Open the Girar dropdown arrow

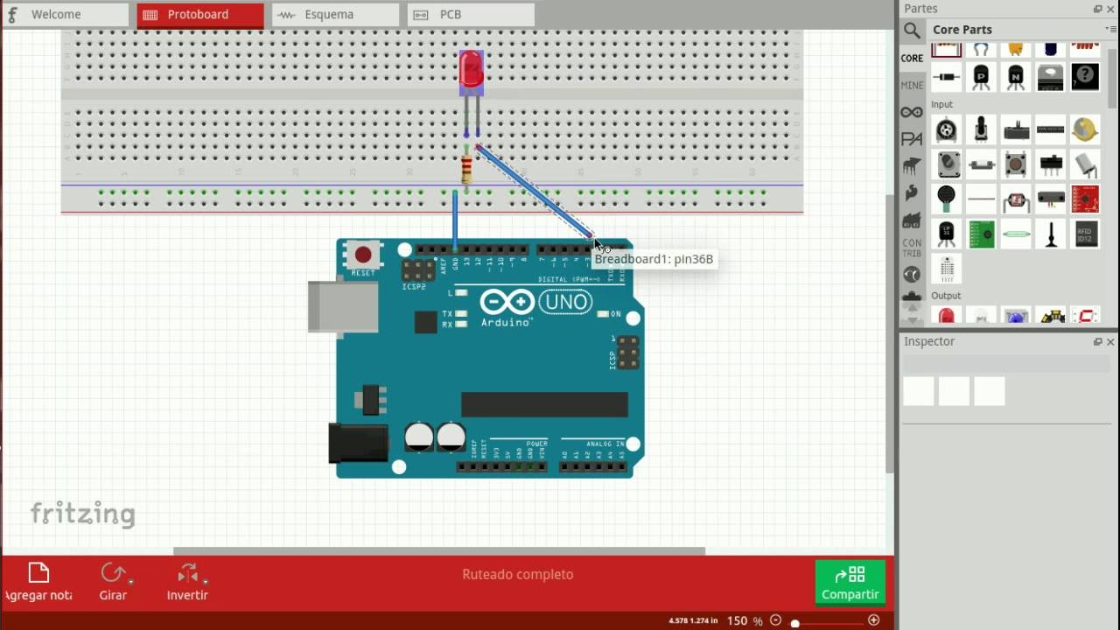click(x=130, y=581)
